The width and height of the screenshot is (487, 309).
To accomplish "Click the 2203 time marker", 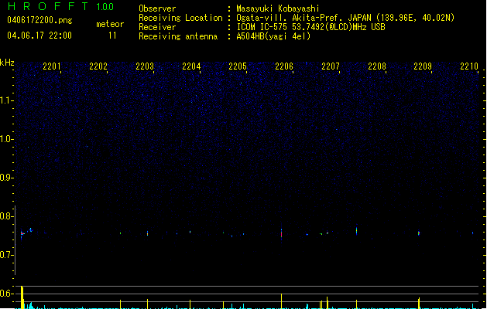I will (145, 66).
